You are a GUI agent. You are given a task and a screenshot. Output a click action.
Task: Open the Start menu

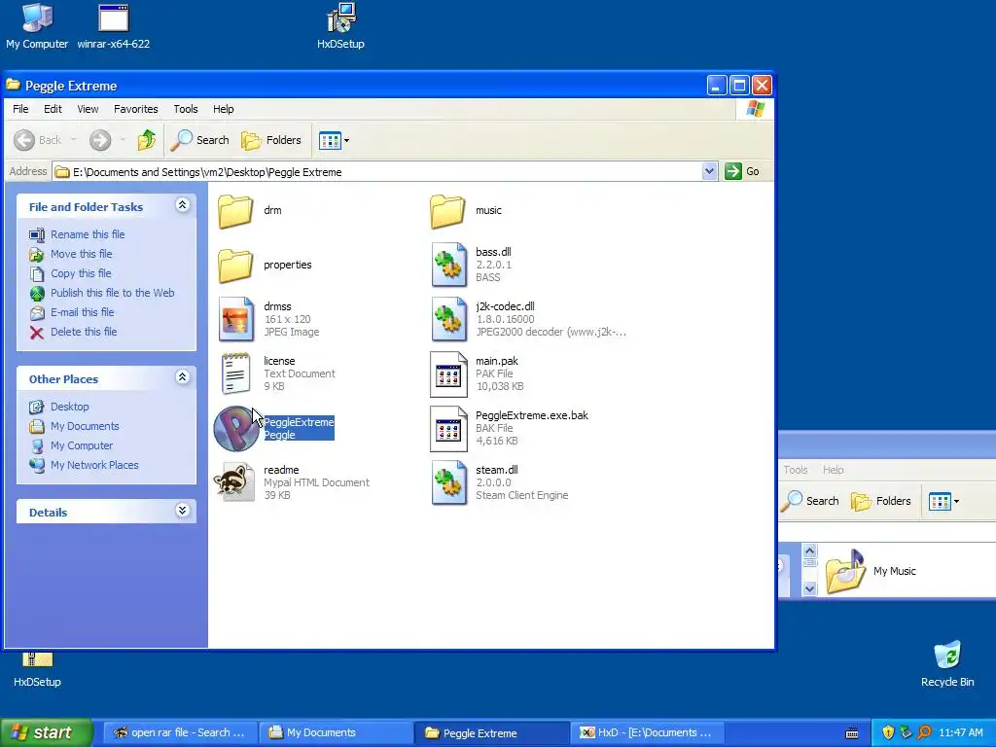[x=46, y=733]
